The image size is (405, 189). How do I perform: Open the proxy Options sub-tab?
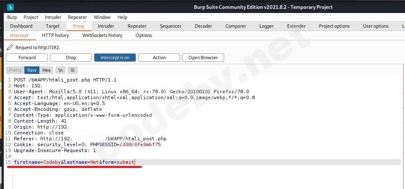[x=144, y=35]
